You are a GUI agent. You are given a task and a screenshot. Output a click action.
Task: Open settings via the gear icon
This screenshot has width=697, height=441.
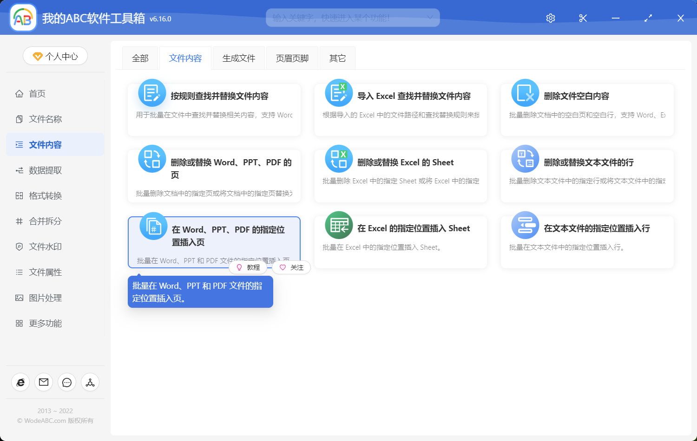click(x=550, y=18)
